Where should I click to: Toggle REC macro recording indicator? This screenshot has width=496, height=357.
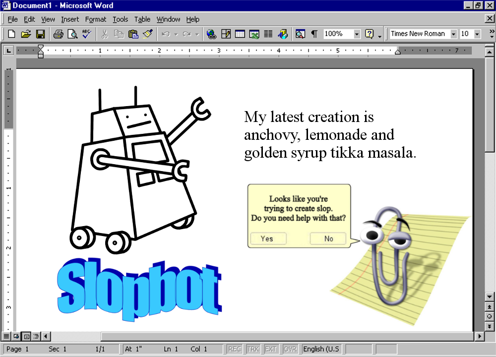pos(235,349)
